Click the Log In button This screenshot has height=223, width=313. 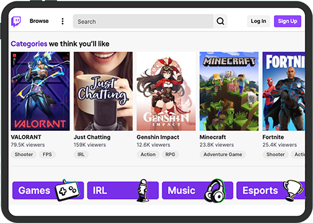coord(258,21)
